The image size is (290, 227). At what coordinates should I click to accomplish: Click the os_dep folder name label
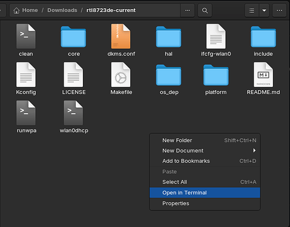tap(169, 93)
